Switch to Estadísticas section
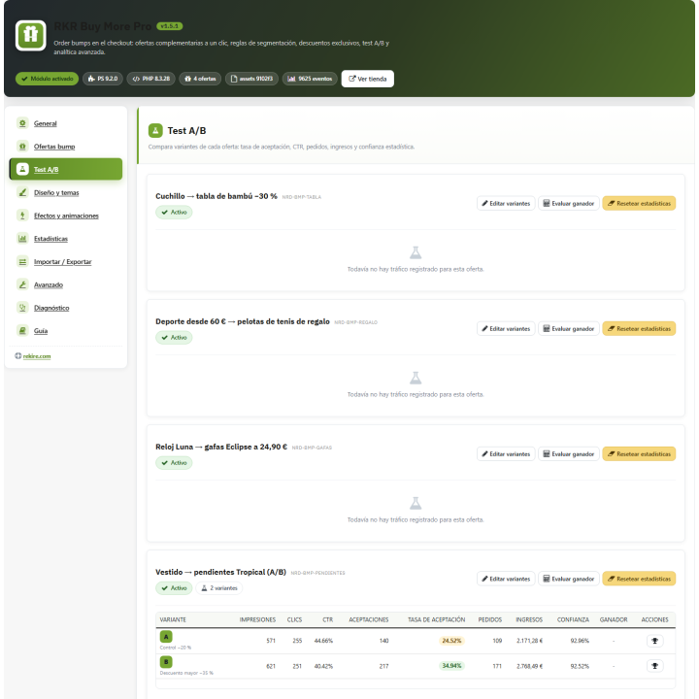The image size is (699, 699). point(66,239)
